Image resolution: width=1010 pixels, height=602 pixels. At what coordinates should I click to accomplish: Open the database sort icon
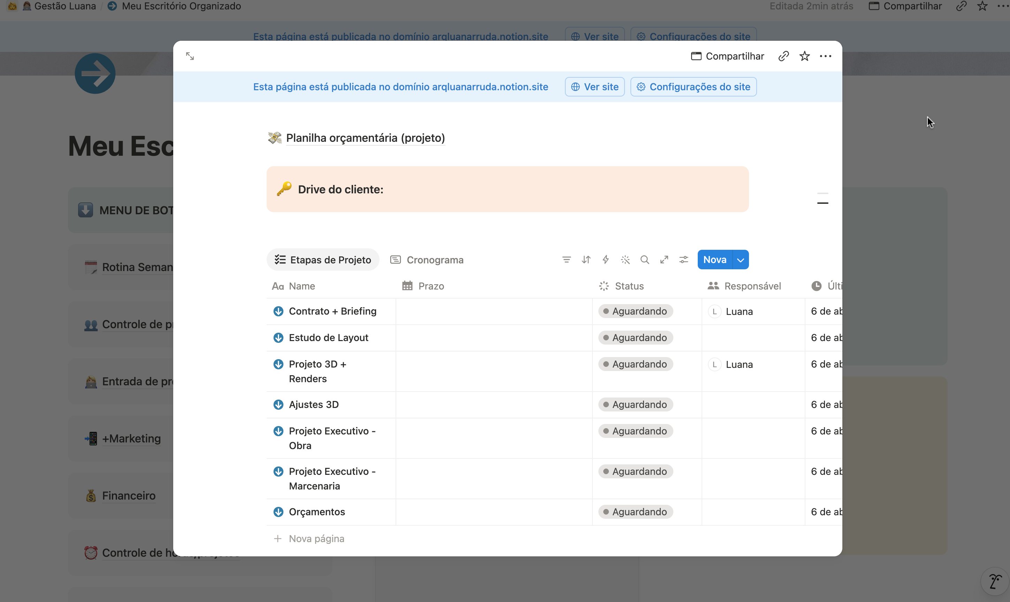[586, 260]
